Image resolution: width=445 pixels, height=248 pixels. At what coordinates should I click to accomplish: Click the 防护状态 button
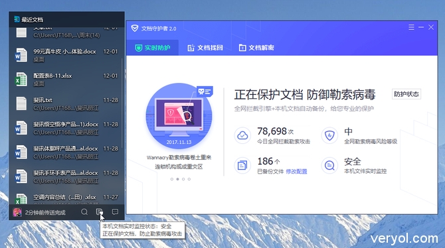(406, 94)
